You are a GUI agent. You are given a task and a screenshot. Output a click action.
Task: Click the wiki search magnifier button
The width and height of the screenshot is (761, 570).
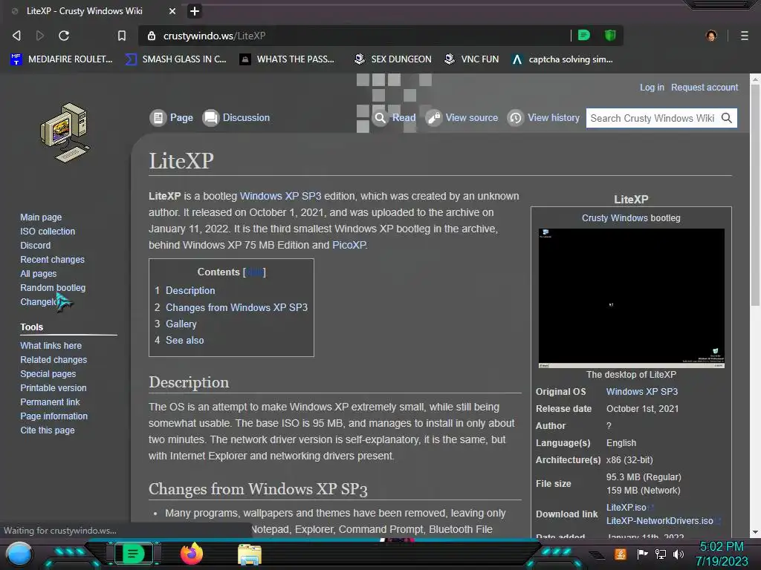pyautogui.click(x=727, y=118)
